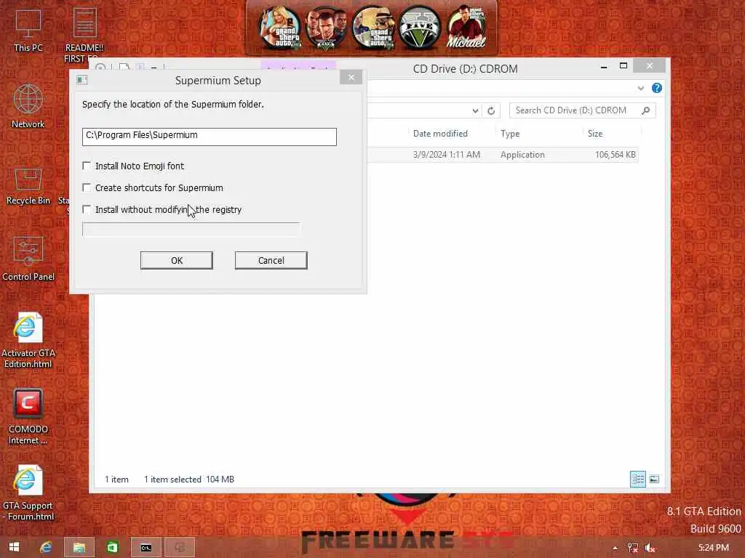Enable Create shortcuts for Supermium

(87, 187)
